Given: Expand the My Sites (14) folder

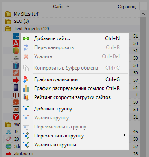Looking at the screenshot, I should [8, 14].
